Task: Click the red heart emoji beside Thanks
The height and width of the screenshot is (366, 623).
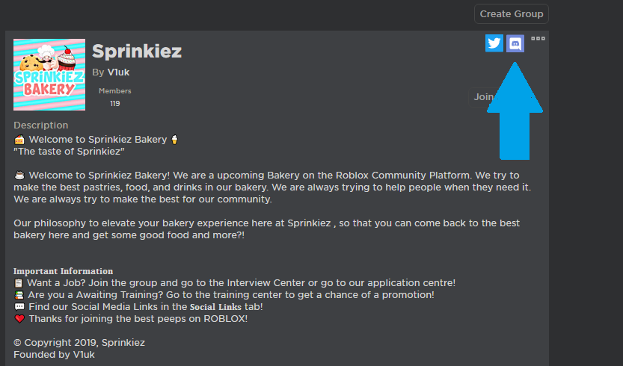Action: click(x=19, y=319)
